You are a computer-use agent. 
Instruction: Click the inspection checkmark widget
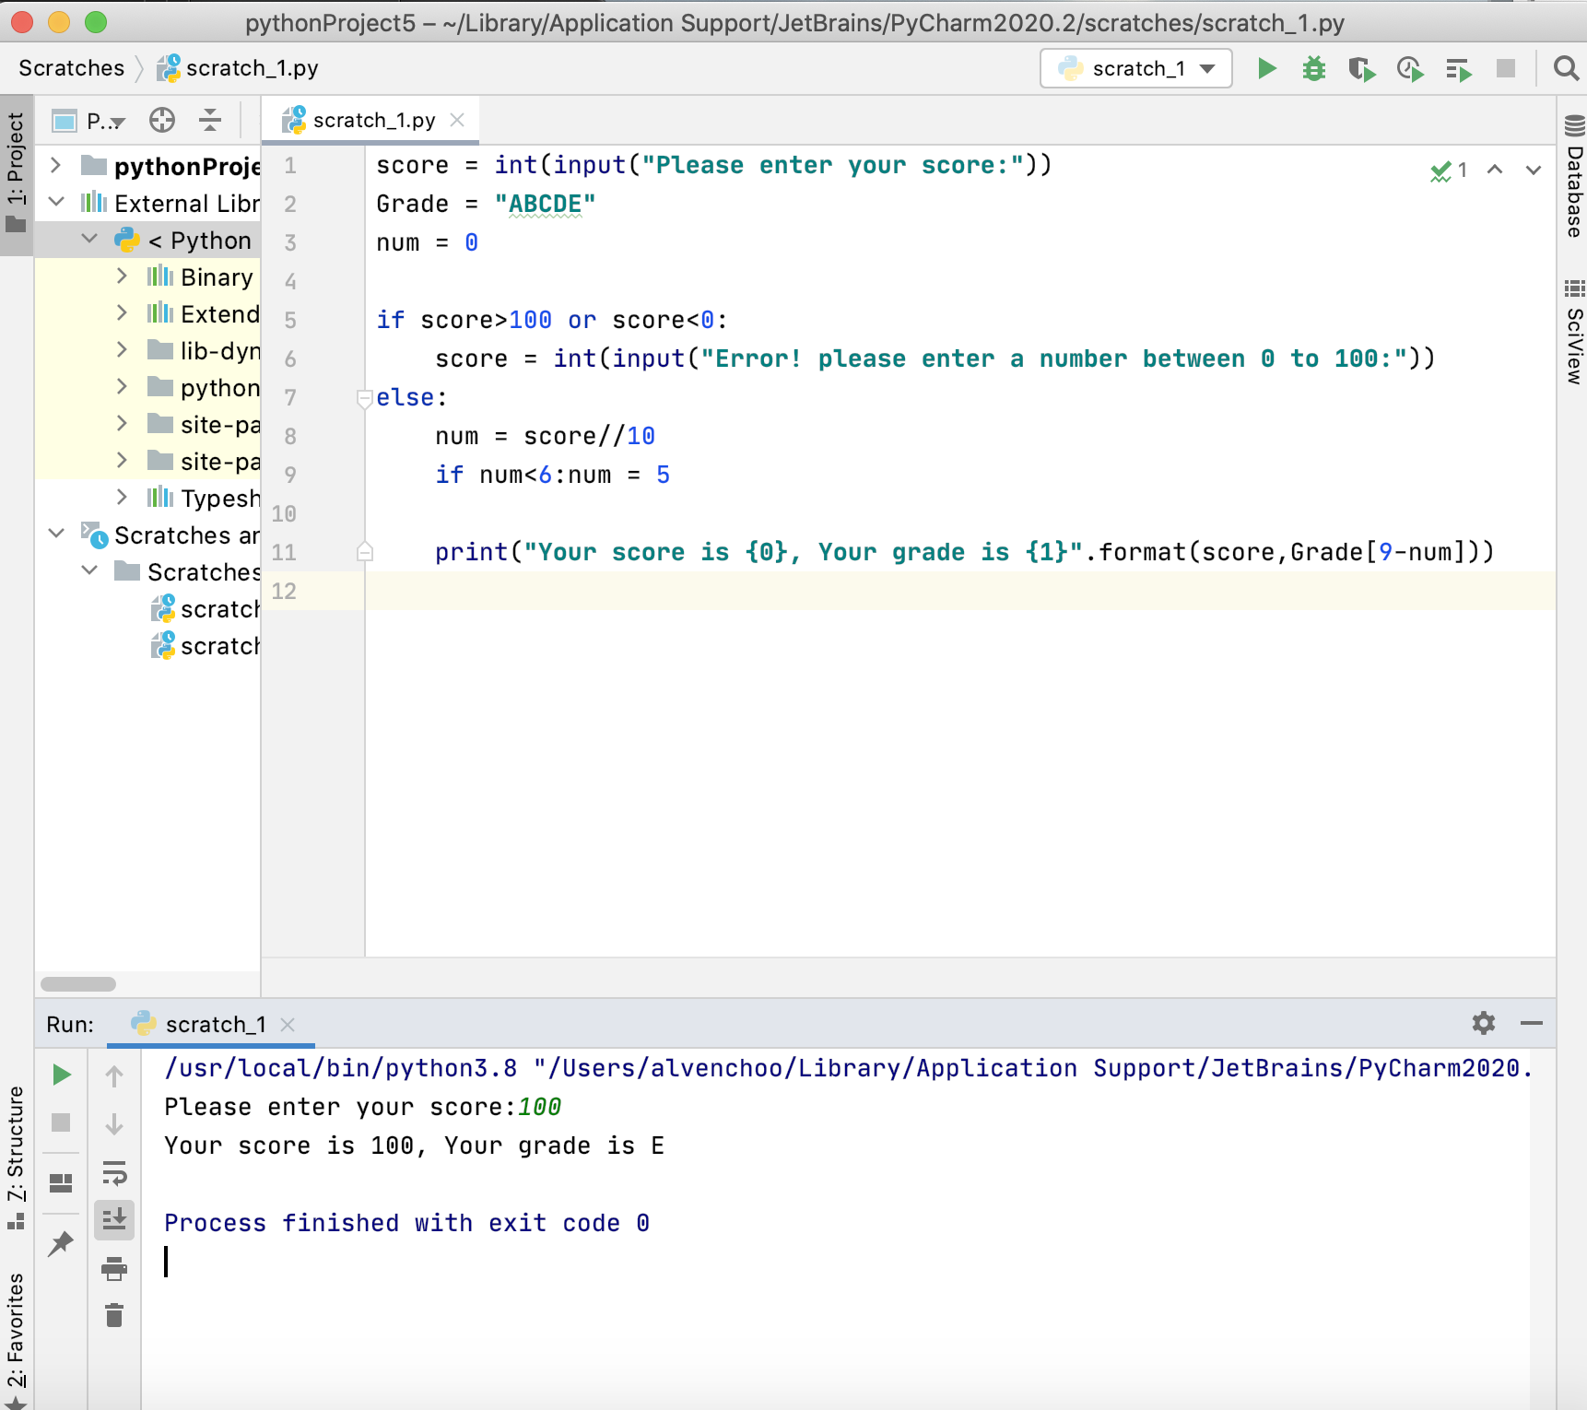pos(1449,170)
